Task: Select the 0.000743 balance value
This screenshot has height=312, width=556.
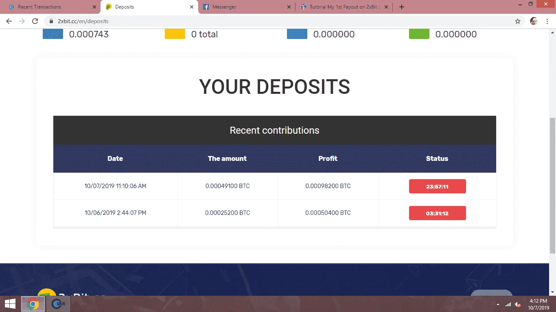Action: tap(89, 35)
